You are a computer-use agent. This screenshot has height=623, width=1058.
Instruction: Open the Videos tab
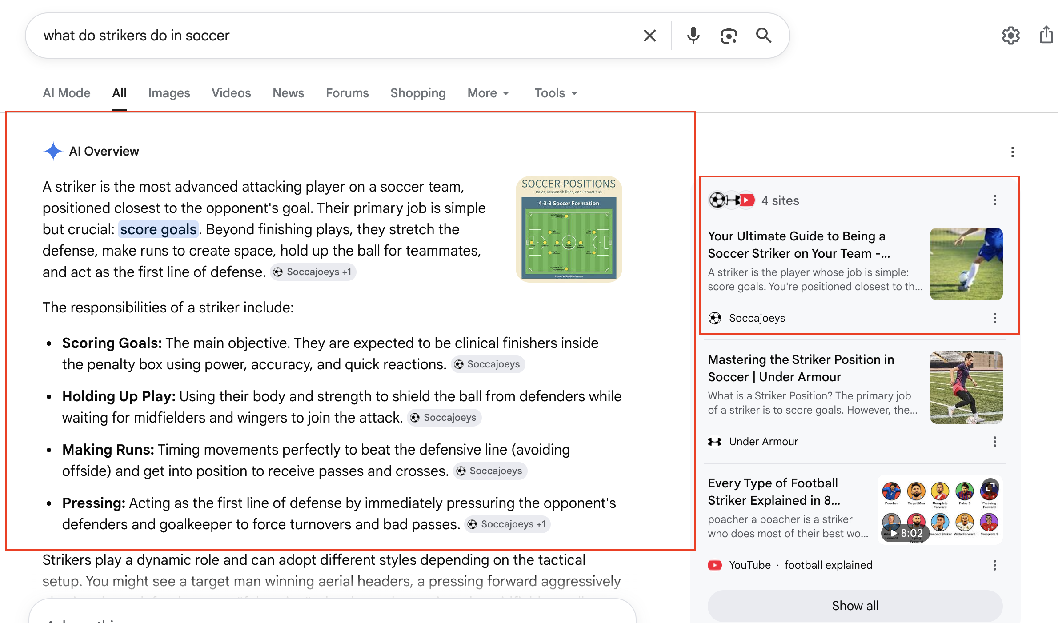(231, 93)
